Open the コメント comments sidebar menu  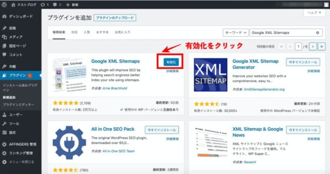21,55
